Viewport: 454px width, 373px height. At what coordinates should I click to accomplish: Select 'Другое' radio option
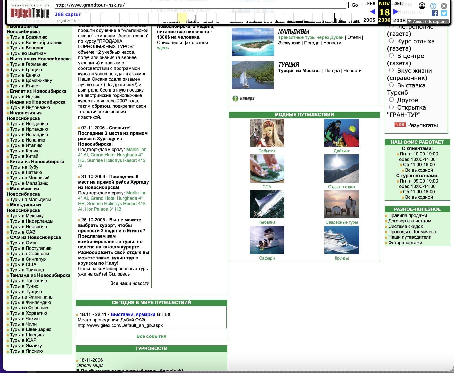391,100
